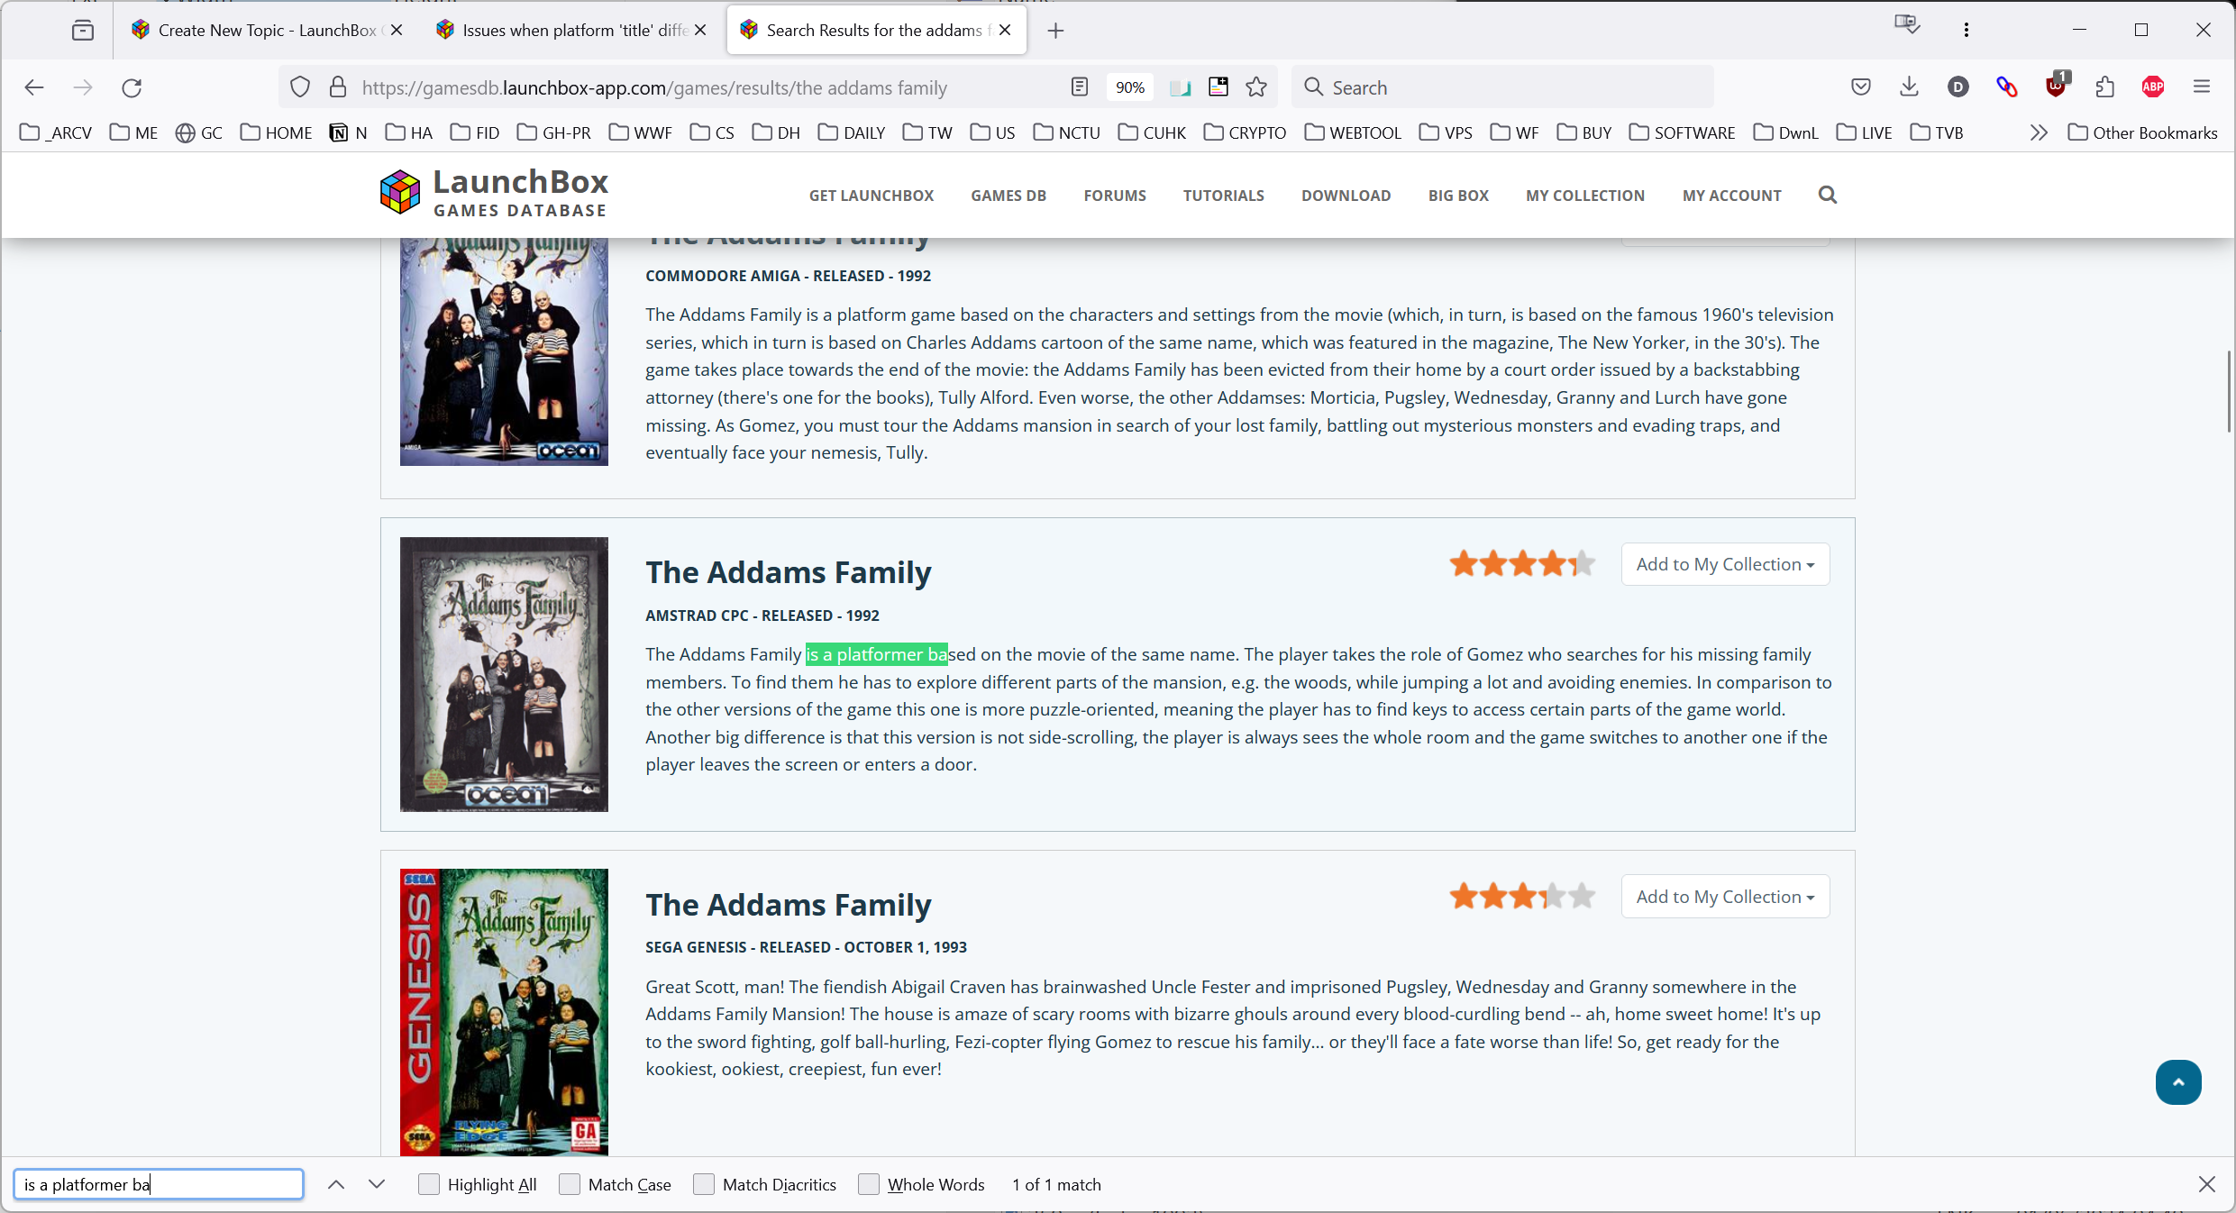Open the N Notion bookmark
The width and height of the screenshot is (2236, 1213).
tap(349, 132)
